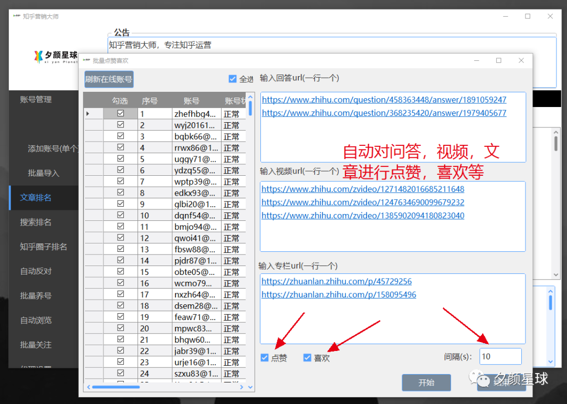This screenshot has width=567, height=404.
Task: Click inside the 输入专栏url text area
Action: coord(393,309)
